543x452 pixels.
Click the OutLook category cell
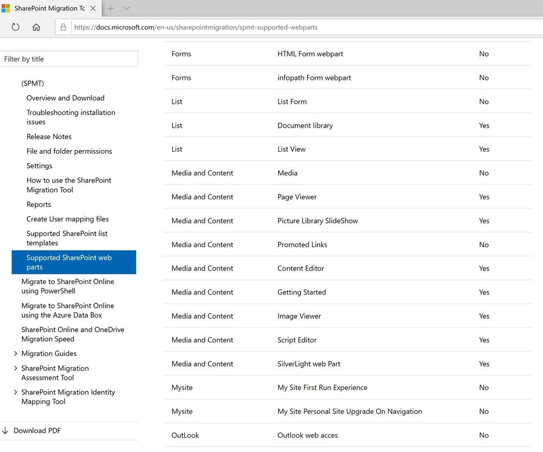(x=185, y=435)
